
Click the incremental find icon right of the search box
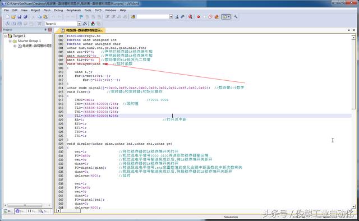coord(182,17)
